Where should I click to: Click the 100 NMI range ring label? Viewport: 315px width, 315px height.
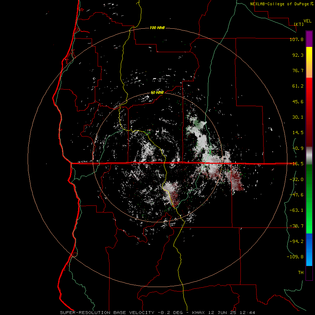coord(157,28)
